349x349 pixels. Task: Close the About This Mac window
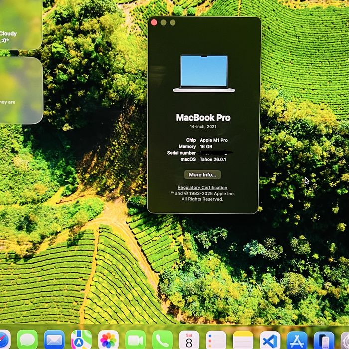(x=154, y=22)
